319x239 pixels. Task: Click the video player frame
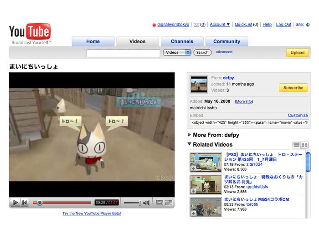92,135
